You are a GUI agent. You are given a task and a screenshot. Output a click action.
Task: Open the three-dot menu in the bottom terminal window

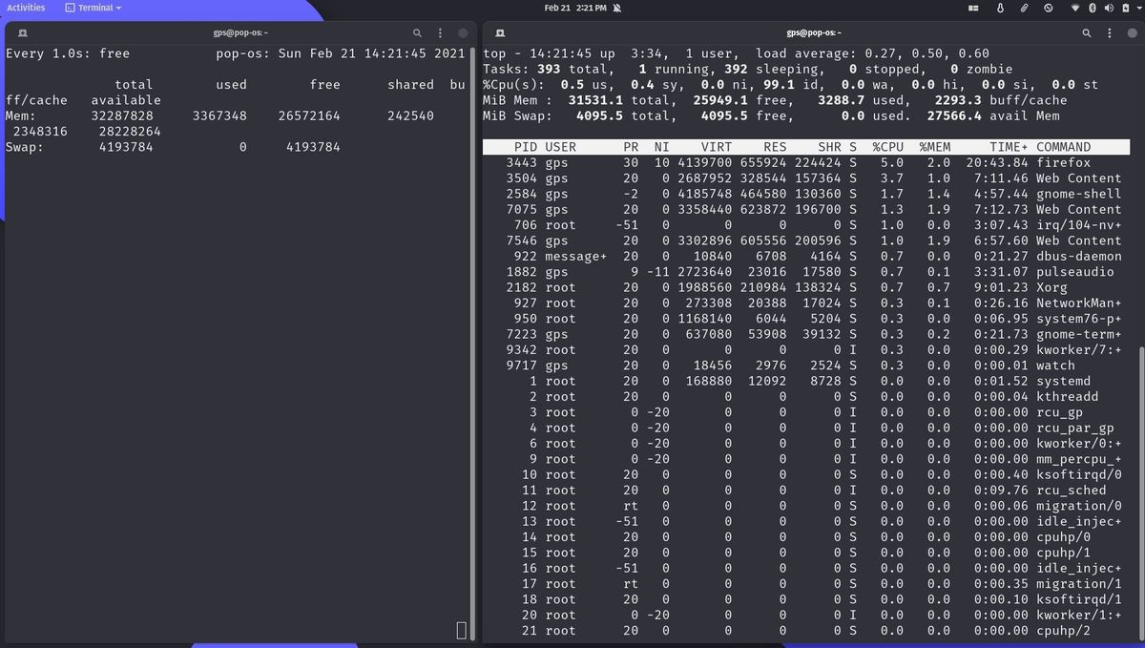(1110, 31)
